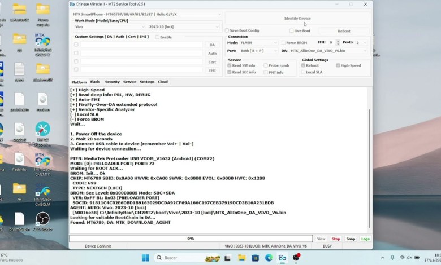The height and width of the screenshot is (265, 441).
Task: Open Microsoft Edge from the taskbar
Action: [x=268, y=258]
